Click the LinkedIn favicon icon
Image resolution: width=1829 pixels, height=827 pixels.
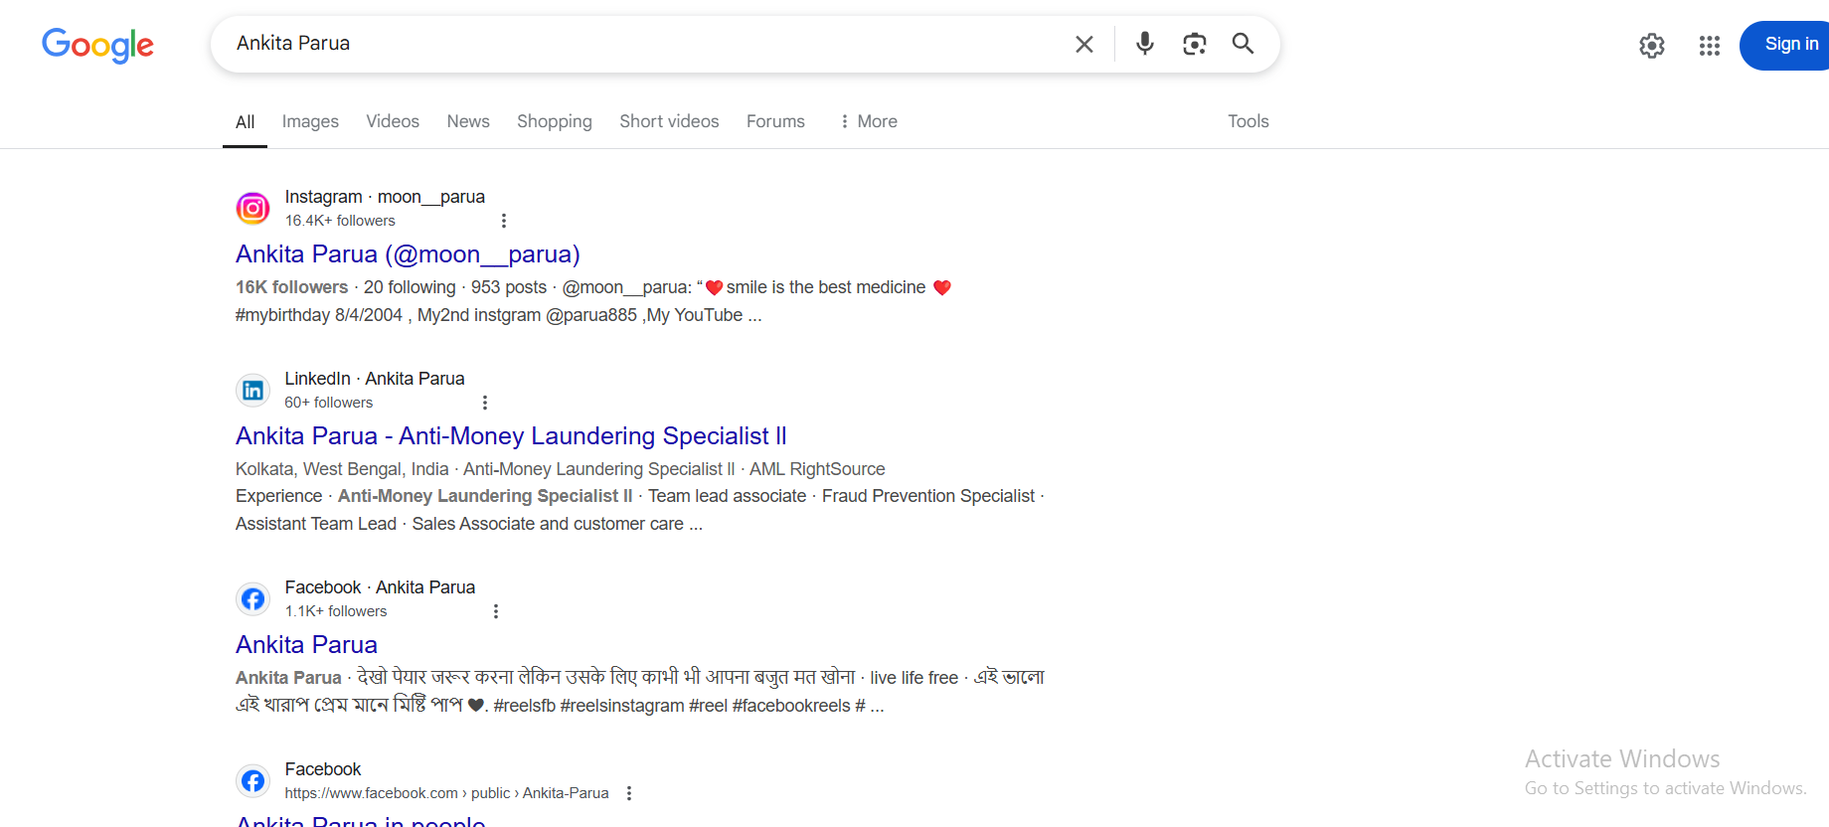[x=252, y=391]
